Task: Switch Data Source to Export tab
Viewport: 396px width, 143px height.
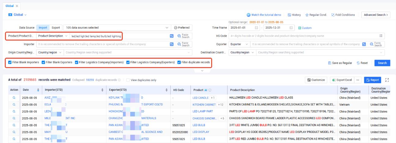Action: tap(56, 28)
